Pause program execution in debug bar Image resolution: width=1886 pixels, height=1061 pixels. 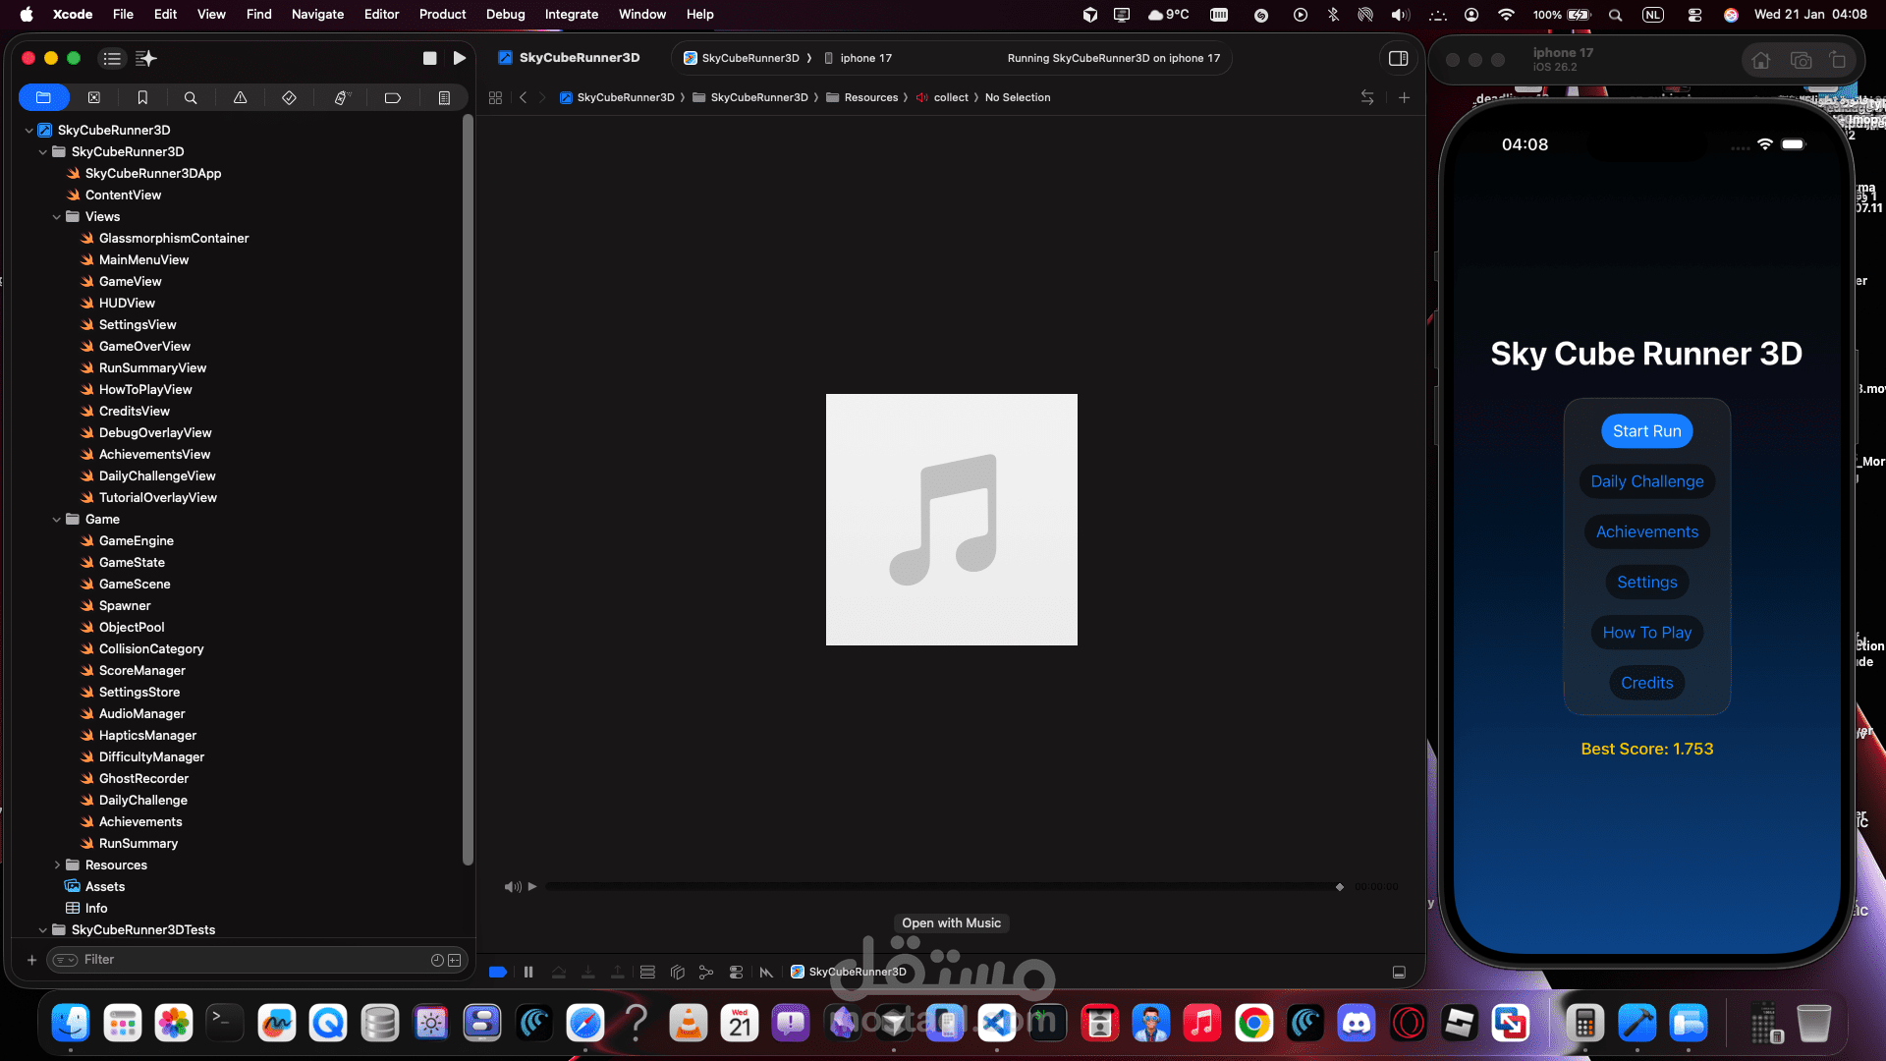point(528,972)
